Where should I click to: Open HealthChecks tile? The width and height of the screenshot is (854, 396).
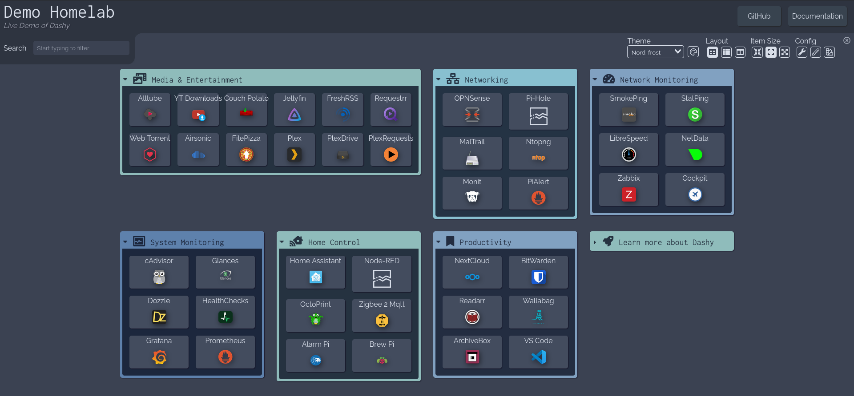point(225,312)
